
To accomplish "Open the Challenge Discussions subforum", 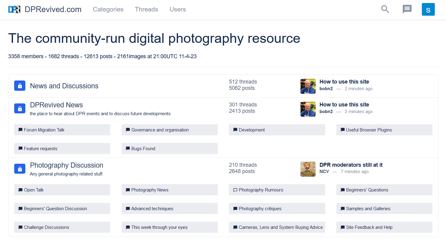I will (x=62, y=227).
